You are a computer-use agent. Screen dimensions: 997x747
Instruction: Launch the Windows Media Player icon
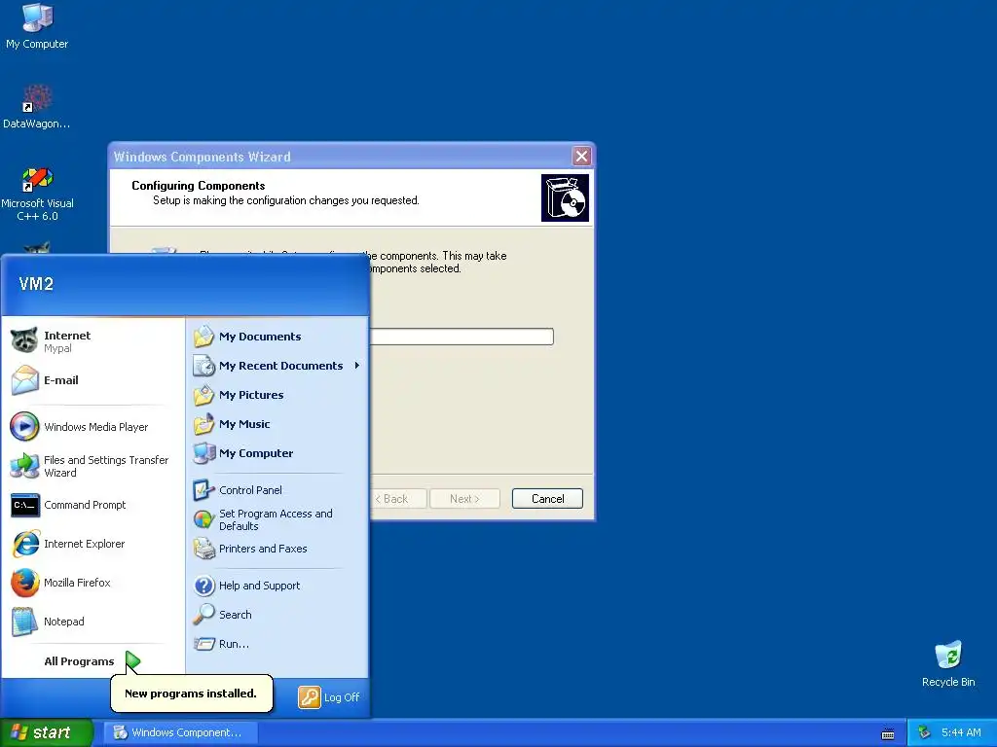(x=24, y=426)
